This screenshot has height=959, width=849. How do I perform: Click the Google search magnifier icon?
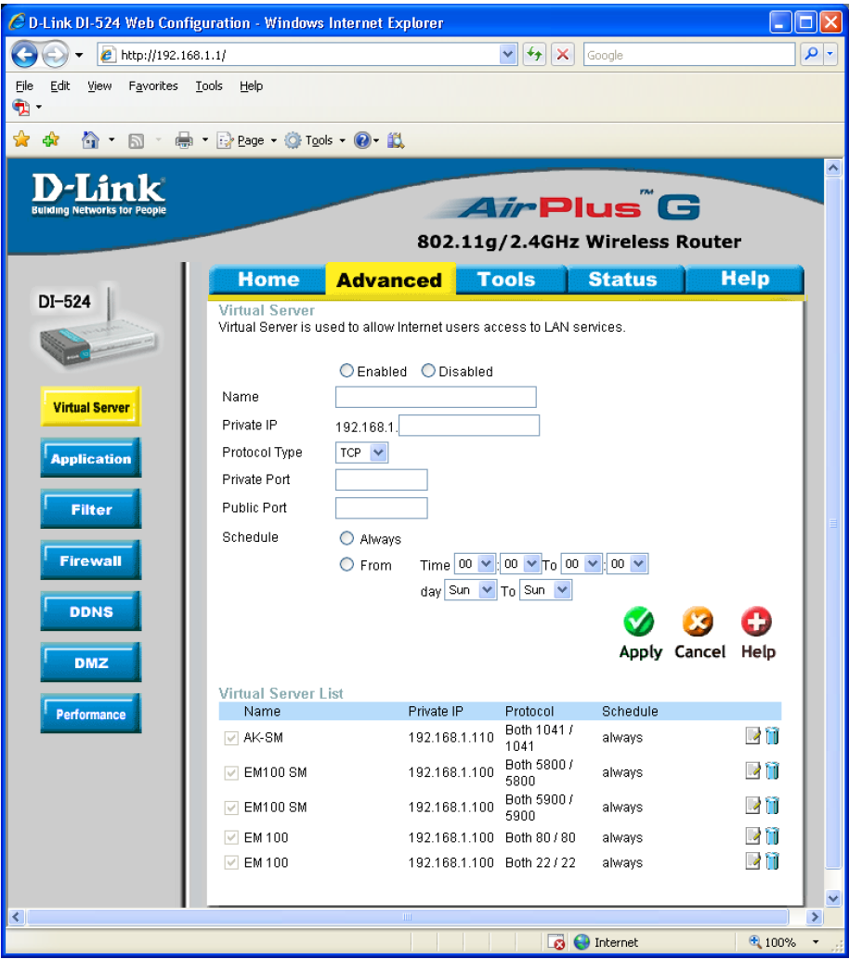(x=811, y=55)
